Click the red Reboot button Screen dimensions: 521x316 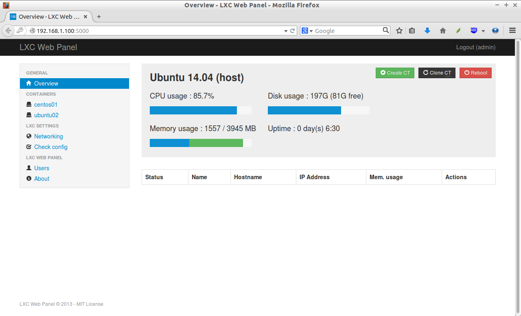pos(475,73)
